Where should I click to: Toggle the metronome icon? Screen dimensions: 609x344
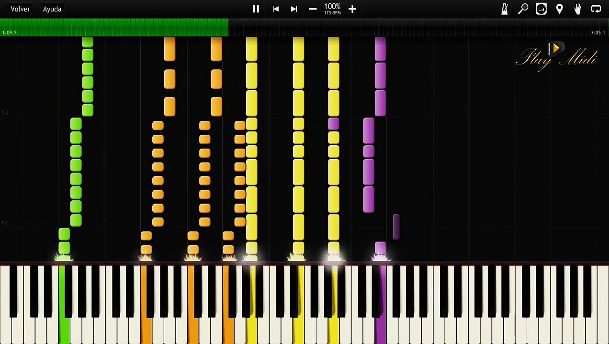505,9
